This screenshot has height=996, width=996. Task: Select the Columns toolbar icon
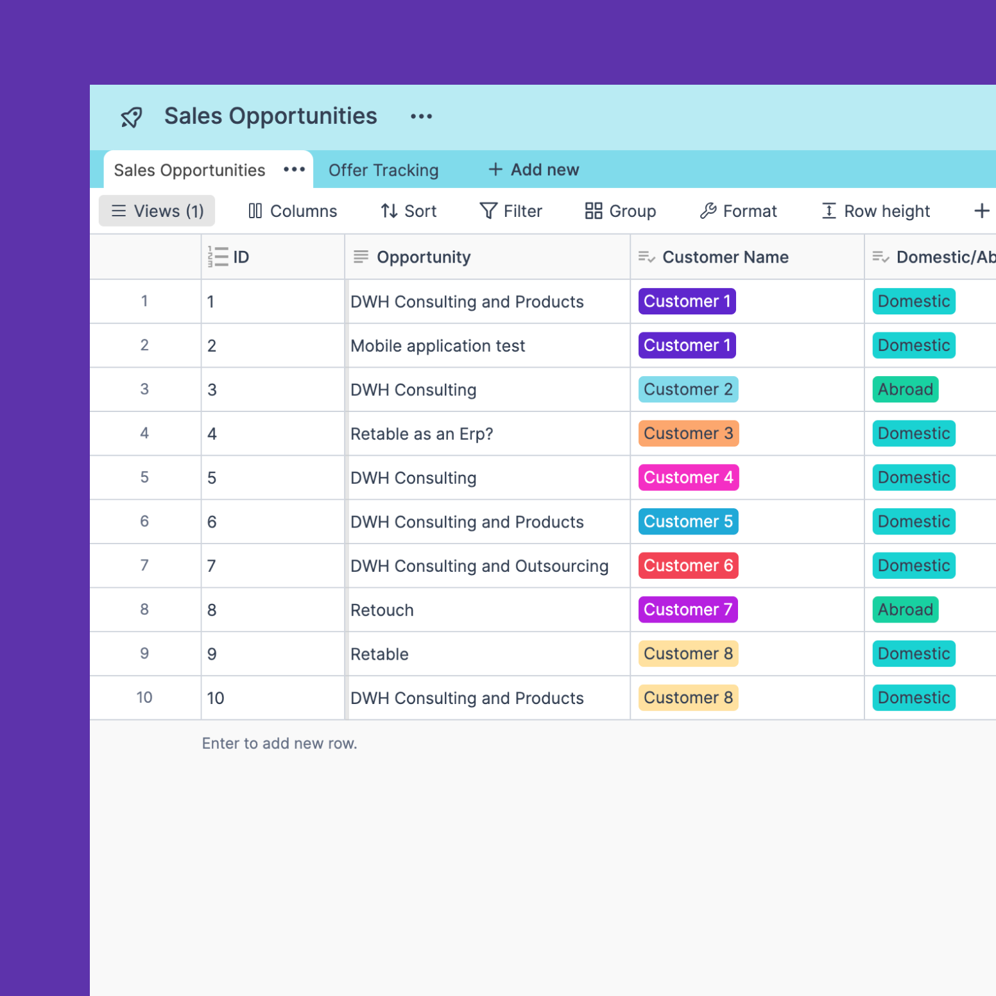pyautogui.click(x=255, y=210)
